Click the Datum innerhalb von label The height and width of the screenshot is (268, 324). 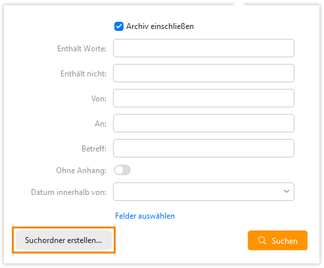point(69,192)
